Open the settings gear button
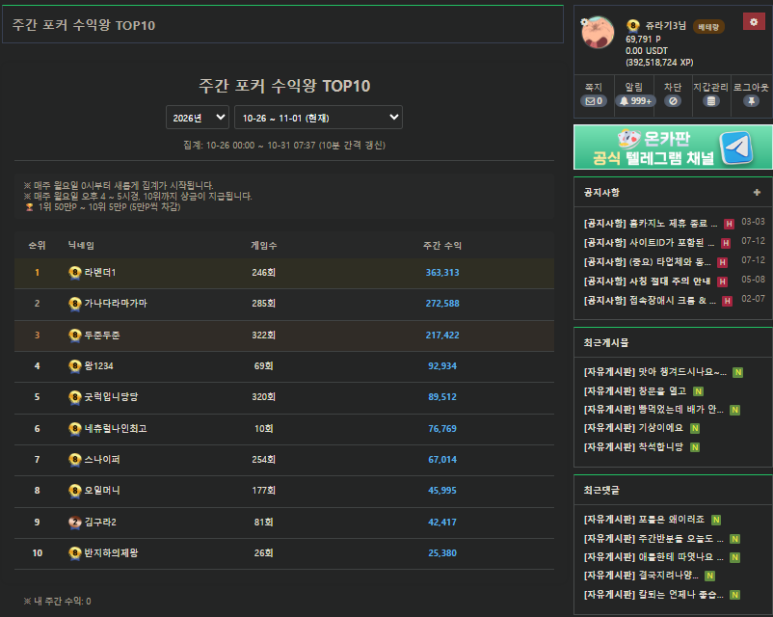 click(754, 22)
